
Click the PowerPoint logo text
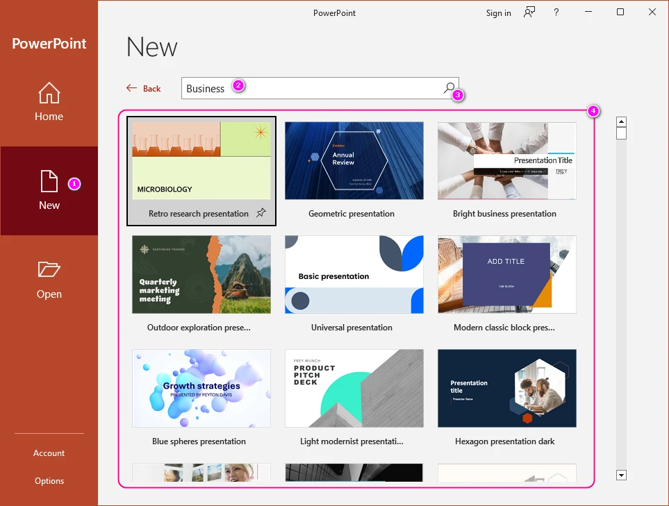pyautogui.click(x=49, y=44)
